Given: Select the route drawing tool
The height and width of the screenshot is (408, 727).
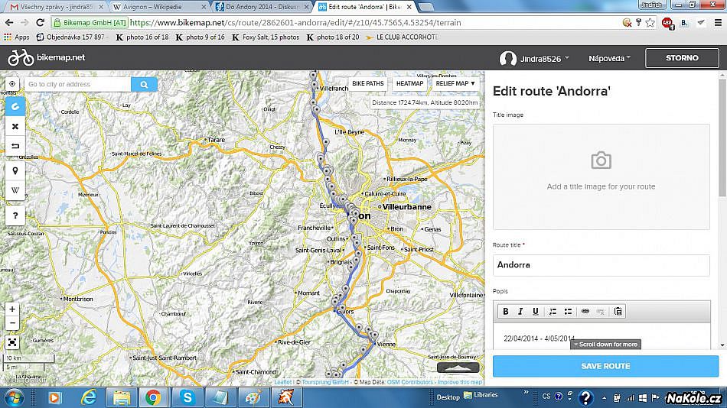Looking at the screenshot, I should (15, 106).
